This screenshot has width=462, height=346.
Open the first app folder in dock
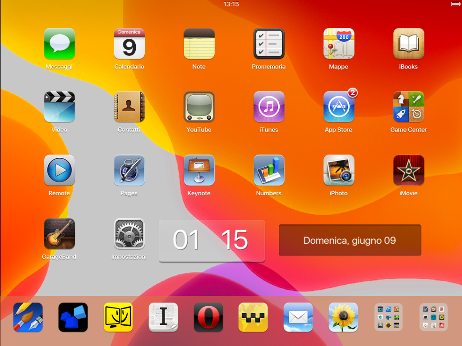tap(388, 317)
